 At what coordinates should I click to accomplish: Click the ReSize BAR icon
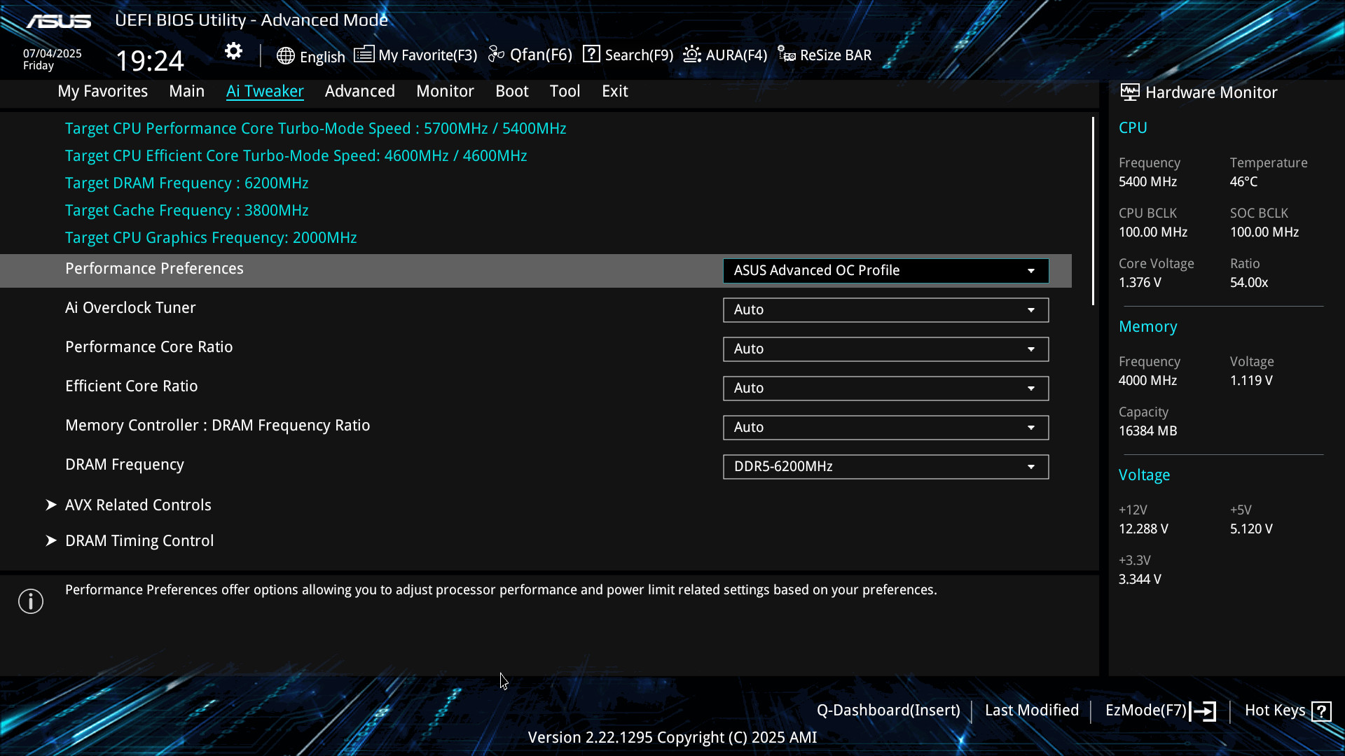click(x=786, y=54)
